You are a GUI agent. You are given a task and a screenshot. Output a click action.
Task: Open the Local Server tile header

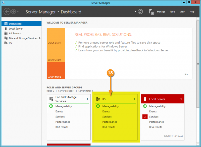point(163,99)
